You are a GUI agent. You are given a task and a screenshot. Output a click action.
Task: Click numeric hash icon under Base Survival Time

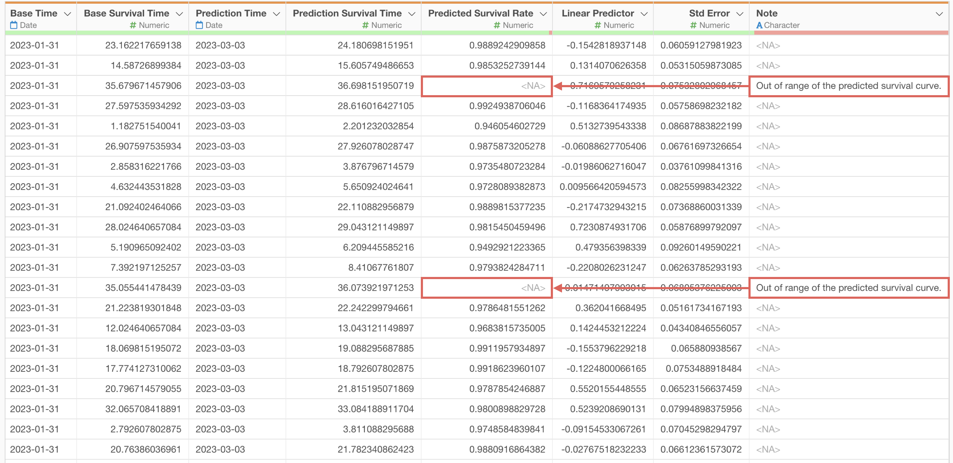click(x=133, y=25)
